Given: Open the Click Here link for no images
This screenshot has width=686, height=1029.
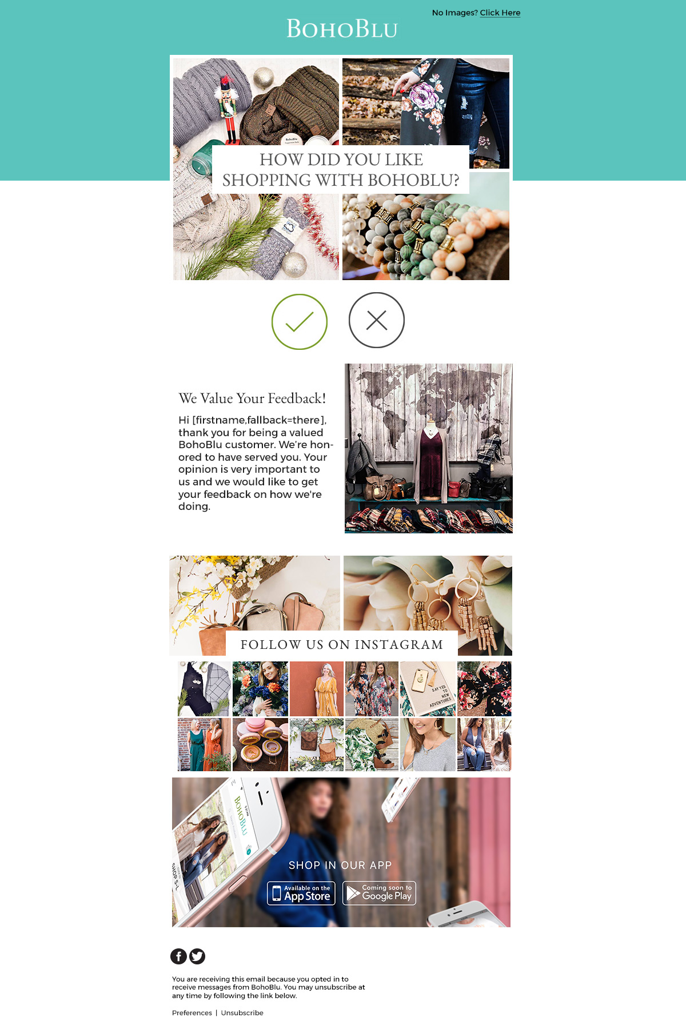Looking at the screenshot, I should coord(500,13).
